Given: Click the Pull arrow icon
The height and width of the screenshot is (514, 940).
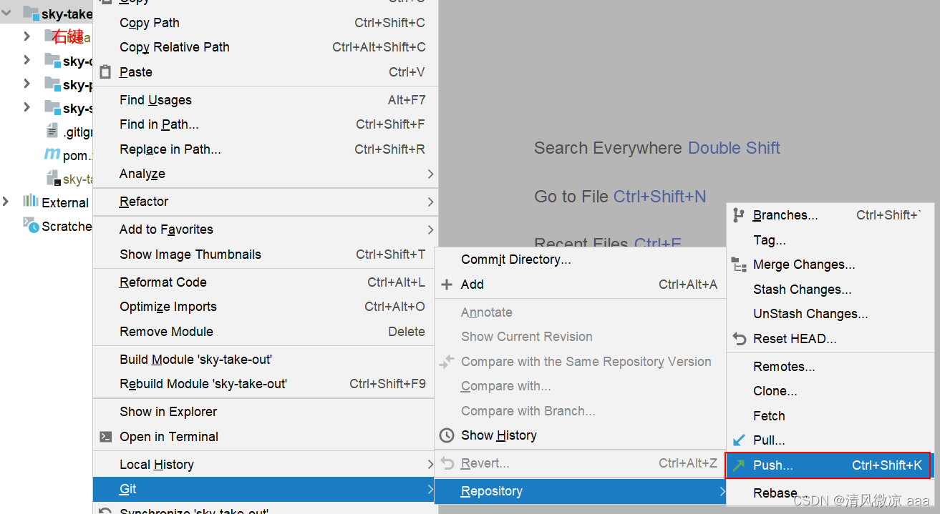Looking at the screenshot, I should tap(739, 440).
